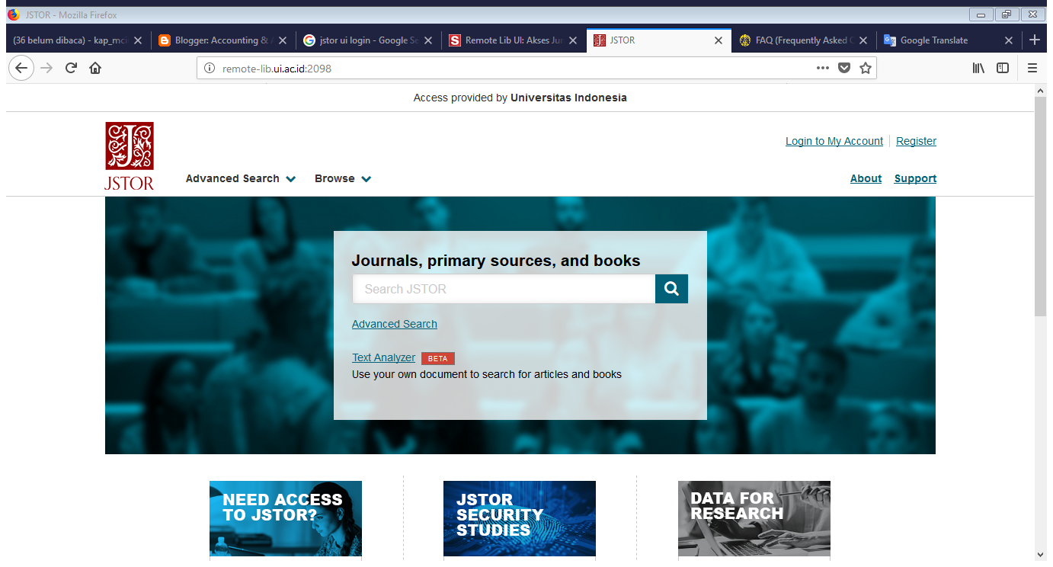Click the Search JSTOR input field
This screenshot has width=1053, height=567.
pos(504,289)
